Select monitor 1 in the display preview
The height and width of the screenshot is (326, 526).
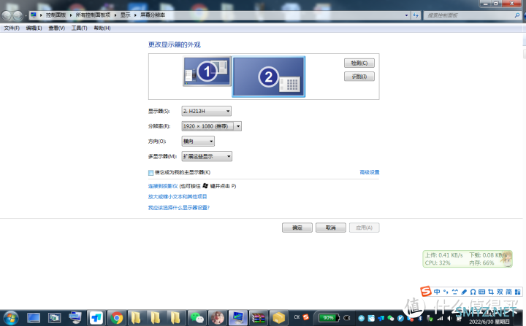click(207, 71)
